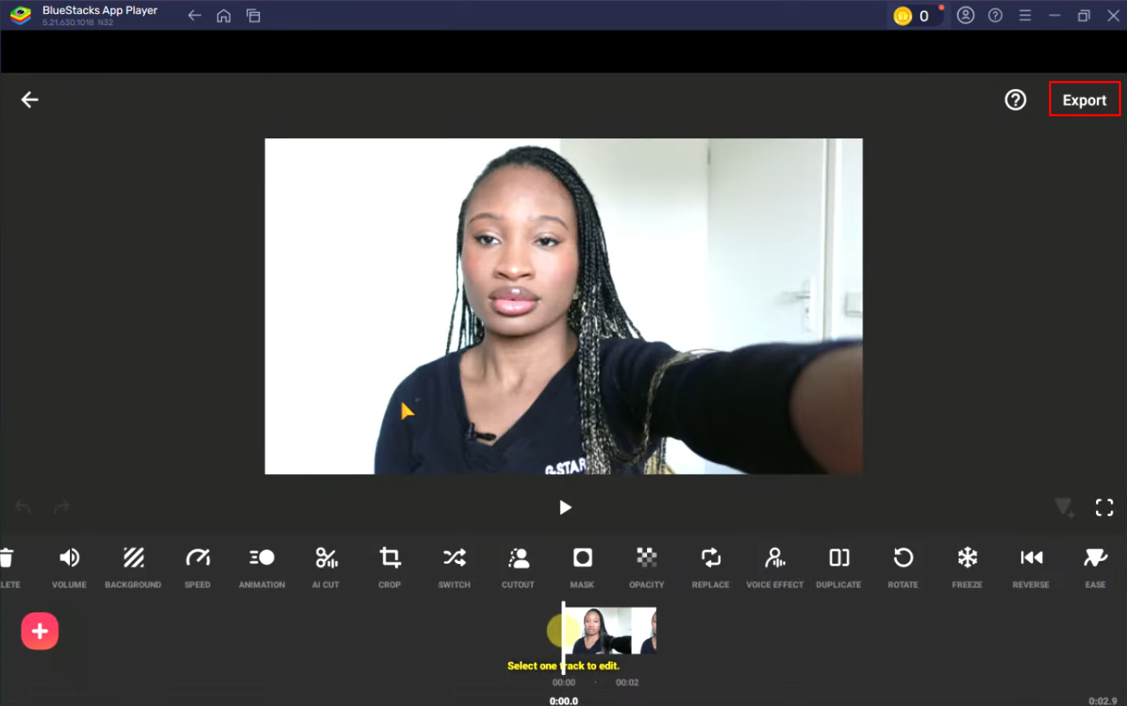Open the help question mark icon

click(1015, 99)
